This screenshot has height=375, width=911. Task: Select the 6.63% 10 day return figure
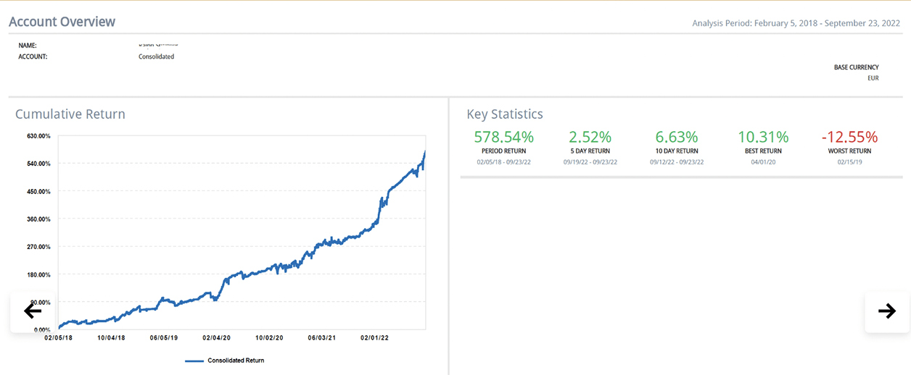pos(677,137)
